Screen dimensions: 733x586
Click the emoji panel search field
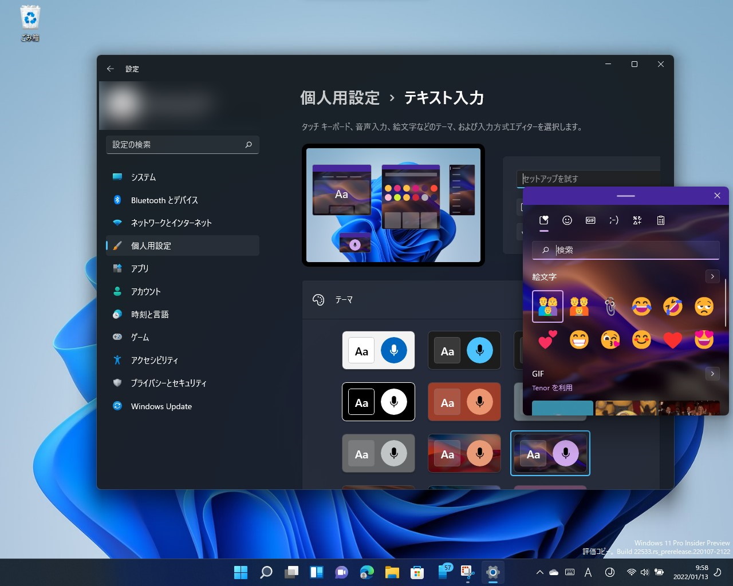(x=626, y=250)
